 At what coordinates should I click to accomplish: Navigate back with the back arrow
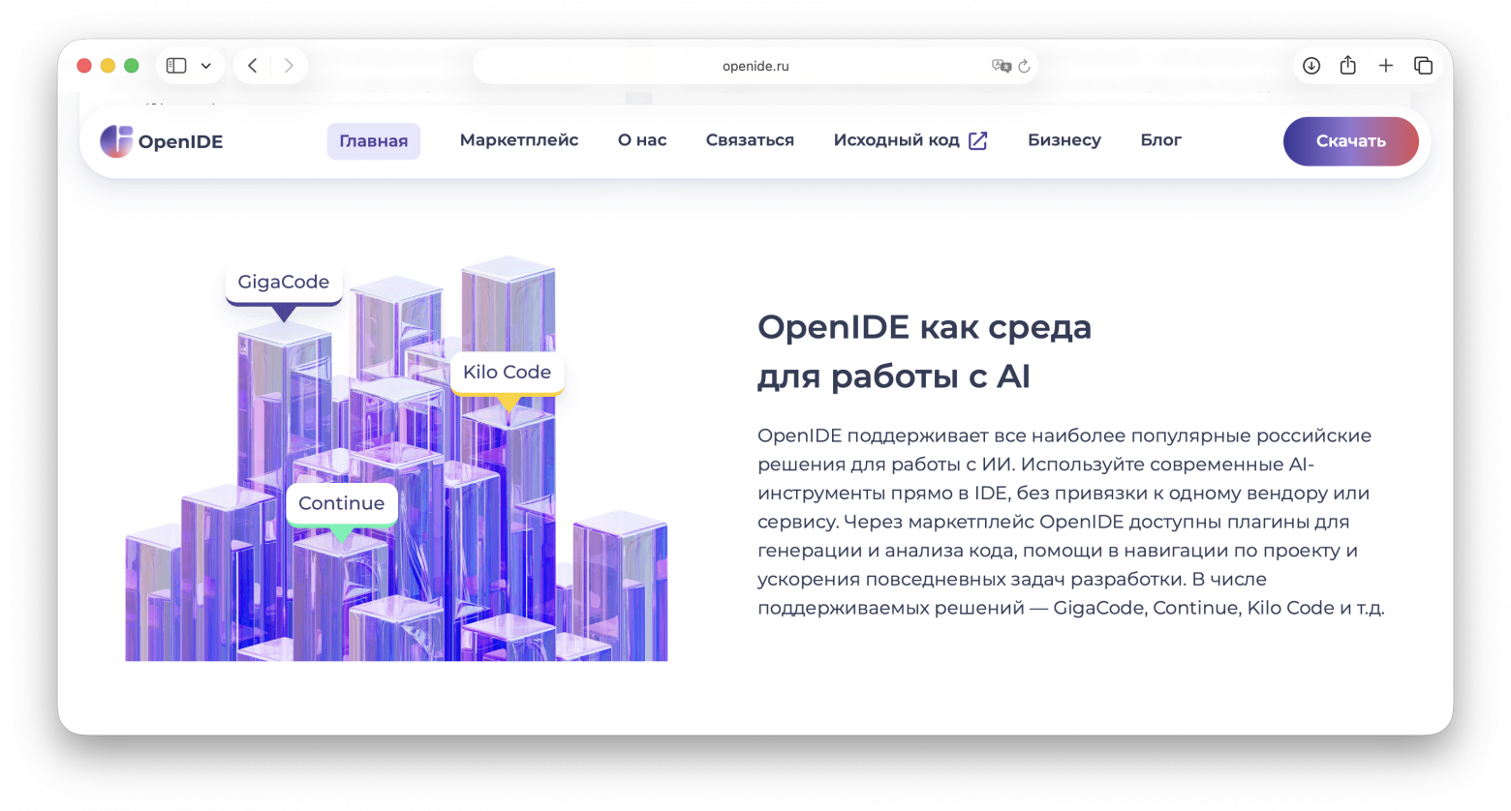[252, 65]
